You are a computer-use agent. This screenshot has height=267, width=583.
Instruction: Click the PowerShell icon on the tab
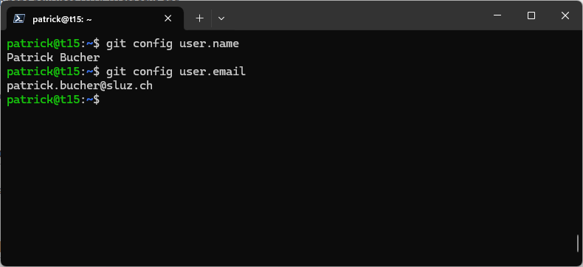click(19, 18)
